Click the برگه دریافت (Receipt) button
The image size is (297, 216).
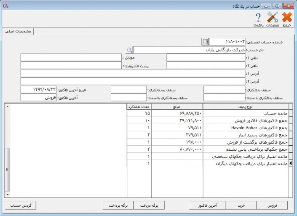click(148, 205)
